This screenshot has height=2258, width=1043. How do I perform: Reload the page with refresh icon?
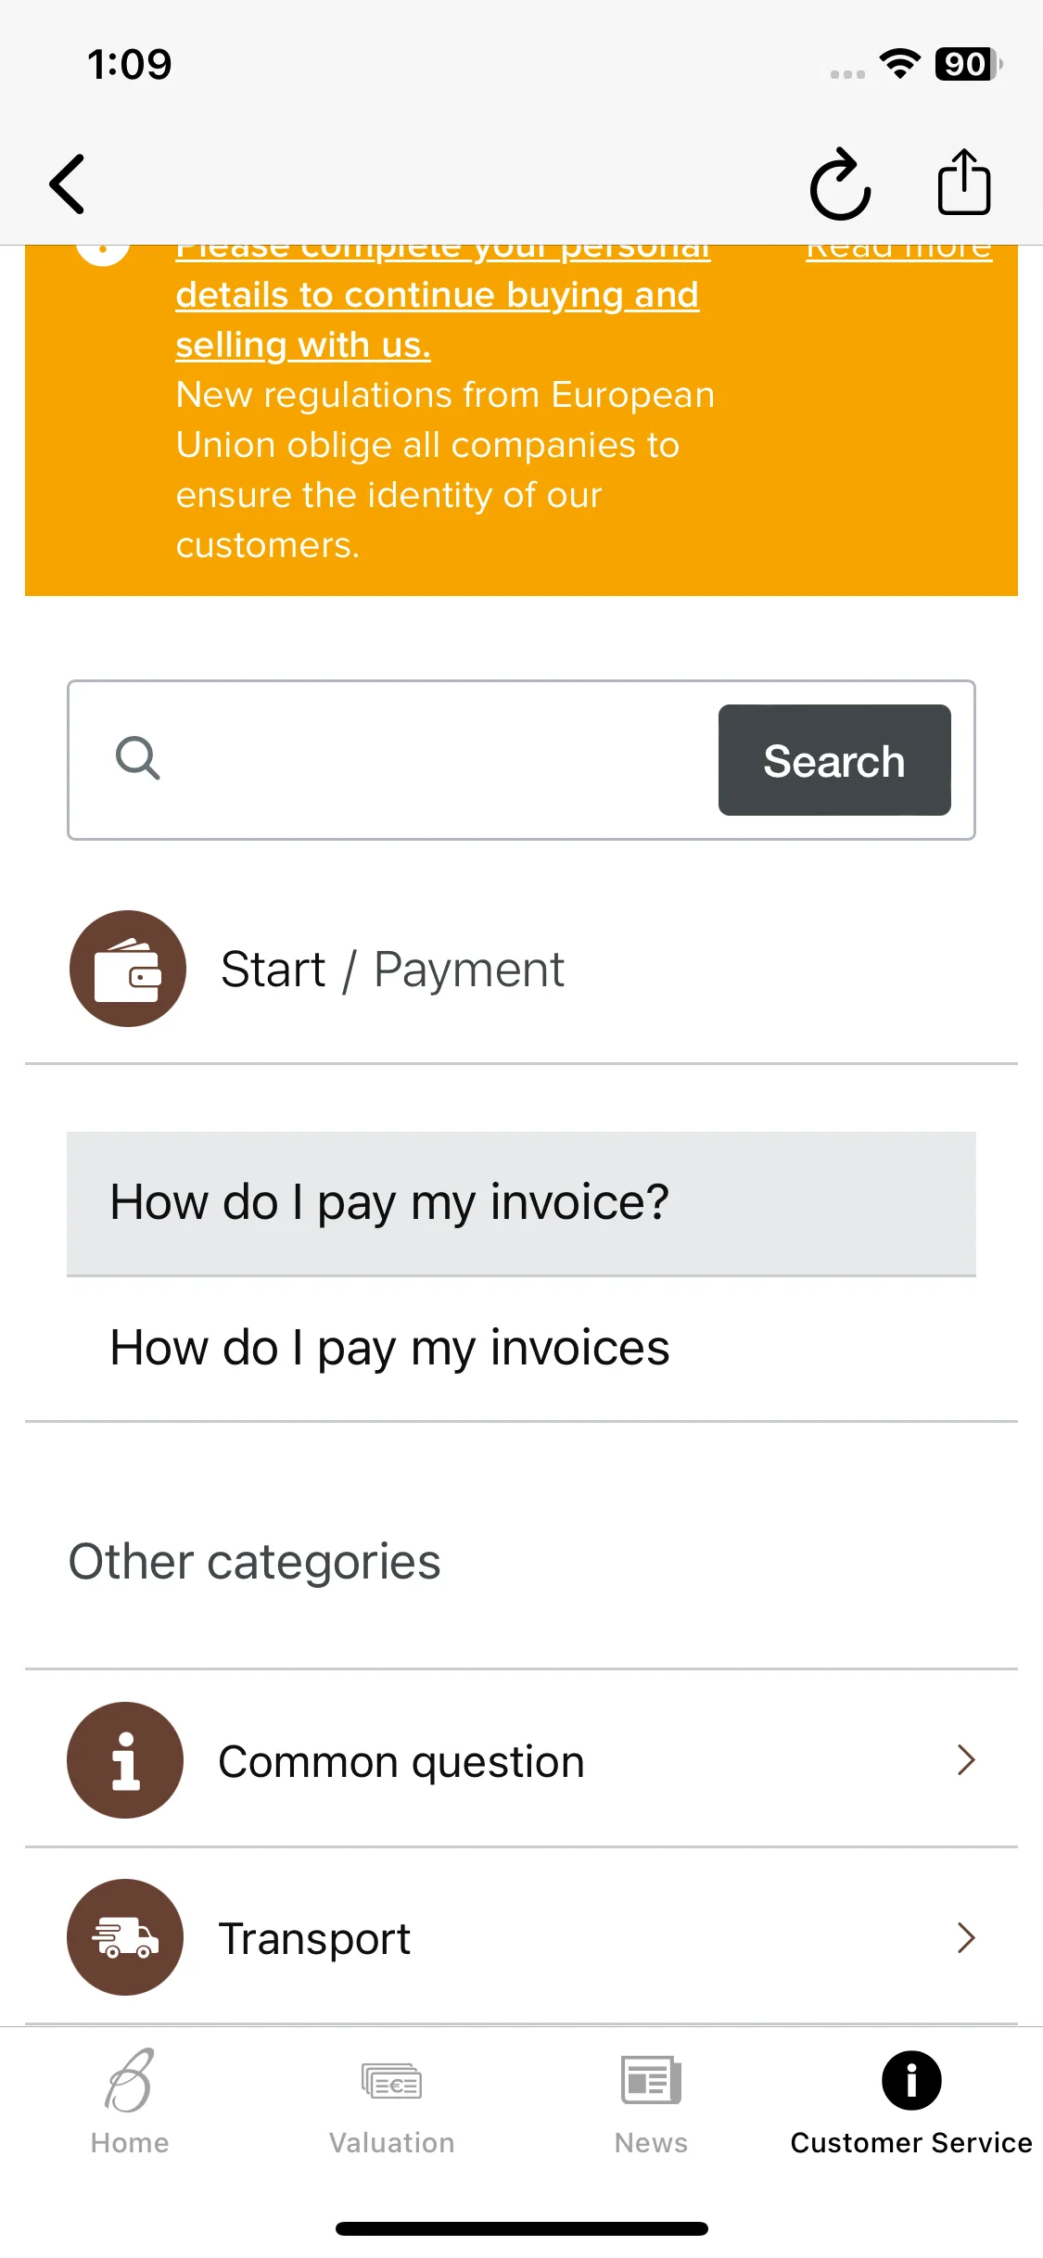click(x=840, y=184)
